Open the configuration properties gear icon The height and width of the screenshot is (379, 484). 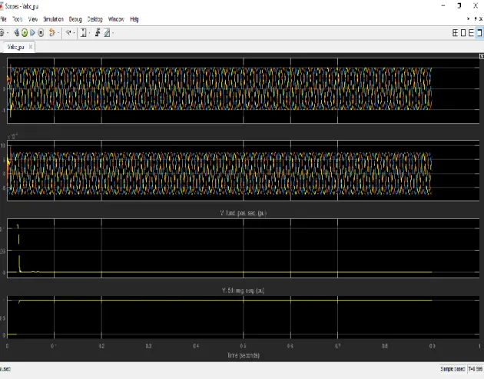(x=2, y=33)
